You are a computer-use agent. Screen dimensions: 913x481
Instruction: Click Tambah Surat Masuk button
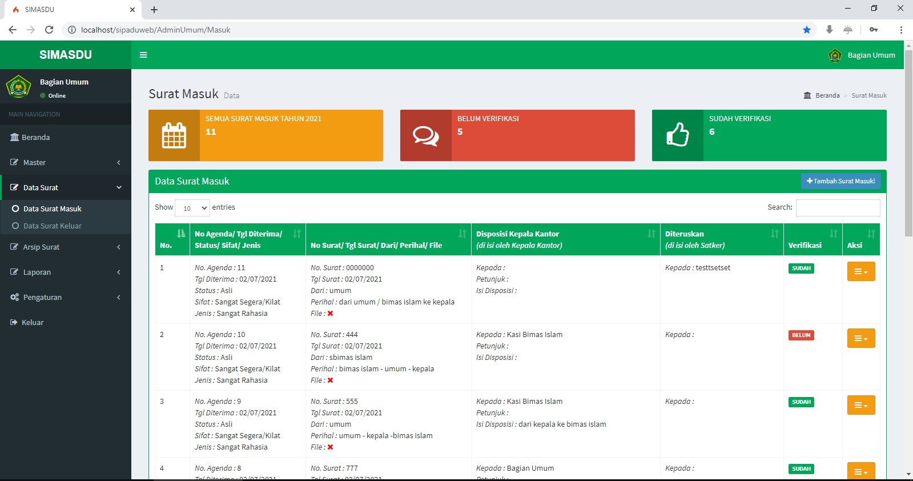coord(840,181)
